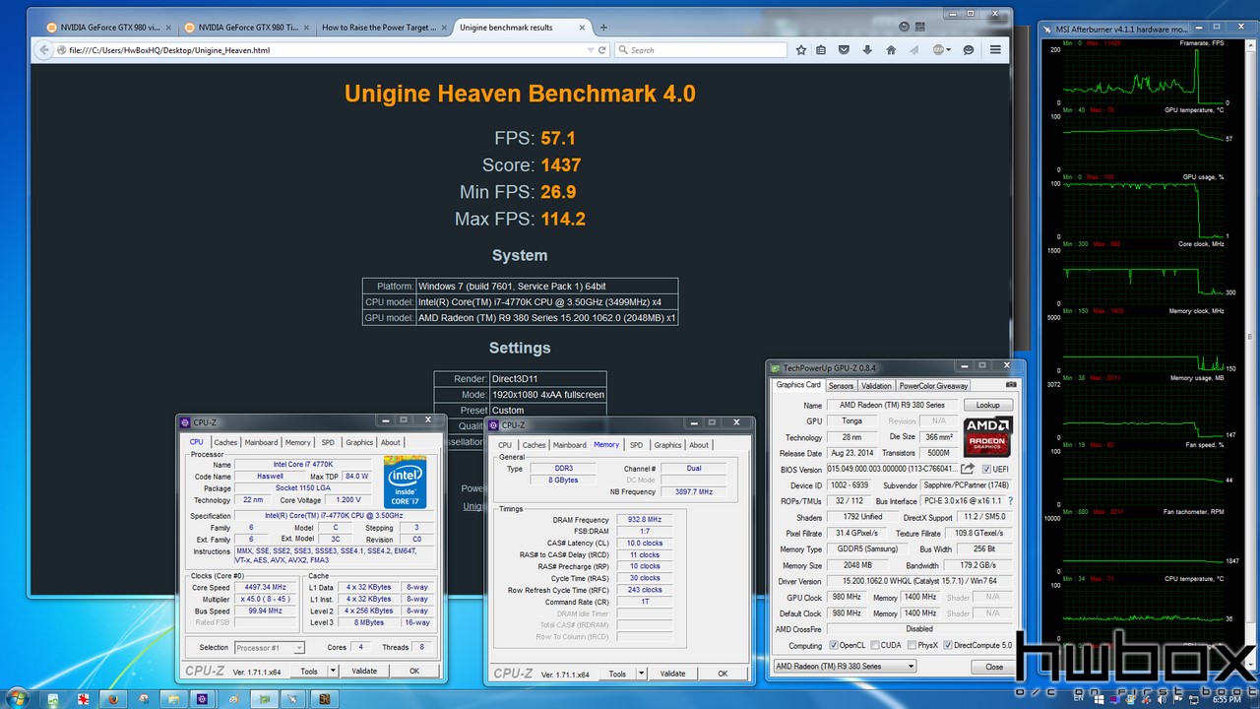Open the Firefox downloads arrow
1260x709 pixels.
coord(867,49)
